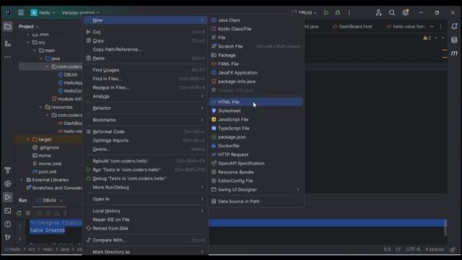Collapse the resources folder

click(41, 107)
